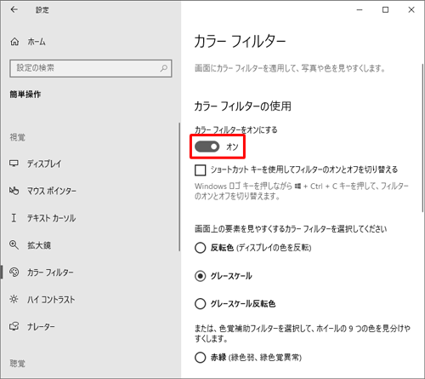Click the back arrow icon
This screenshot has height=379, width=425.
(14, 9)
